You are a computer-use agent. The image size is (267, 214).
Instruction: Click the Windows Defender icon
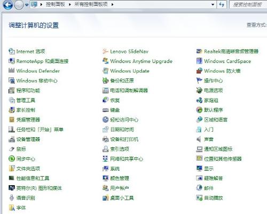click(12, 71)
